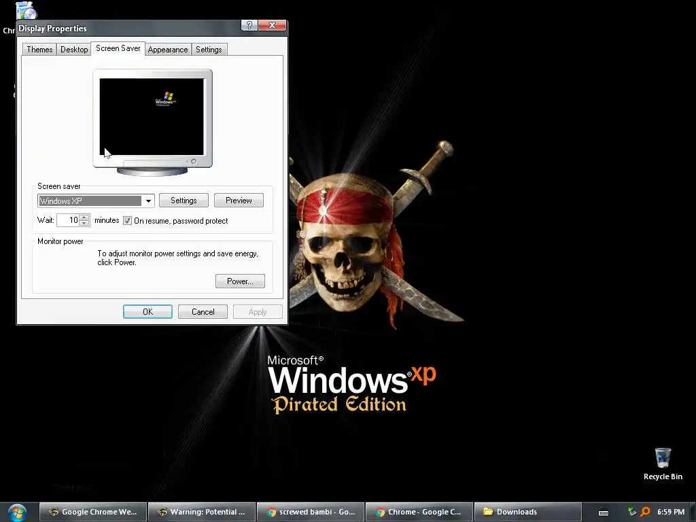Click the 6:59 PM taskbar clock
696x522 pixels.
pyautogui.click(x=671, y=512)
